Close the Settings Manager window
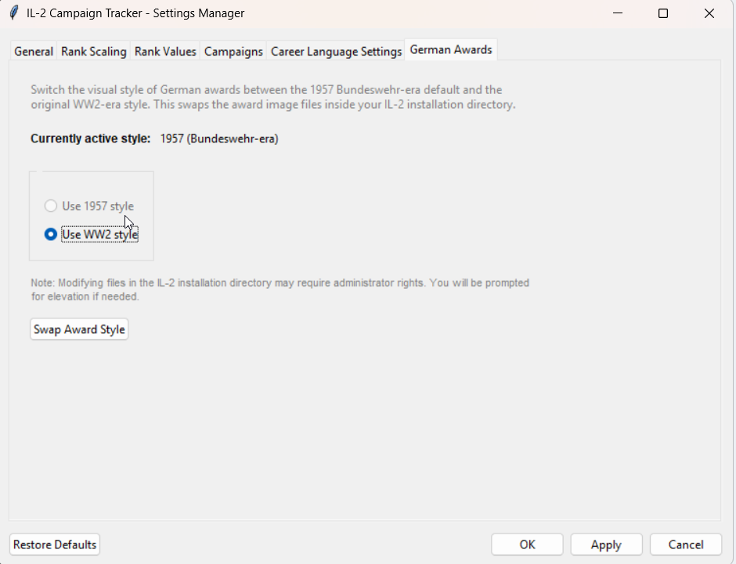Viewport: 736px width, 564px height. [x=709, y=13]
